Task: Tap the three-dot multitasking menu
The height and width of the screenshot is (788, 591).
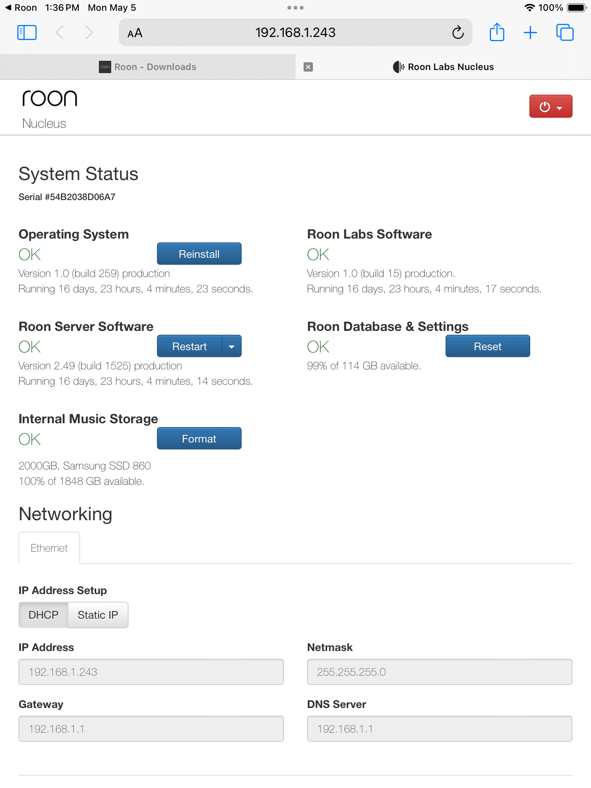Action: [x=295, y=8]
